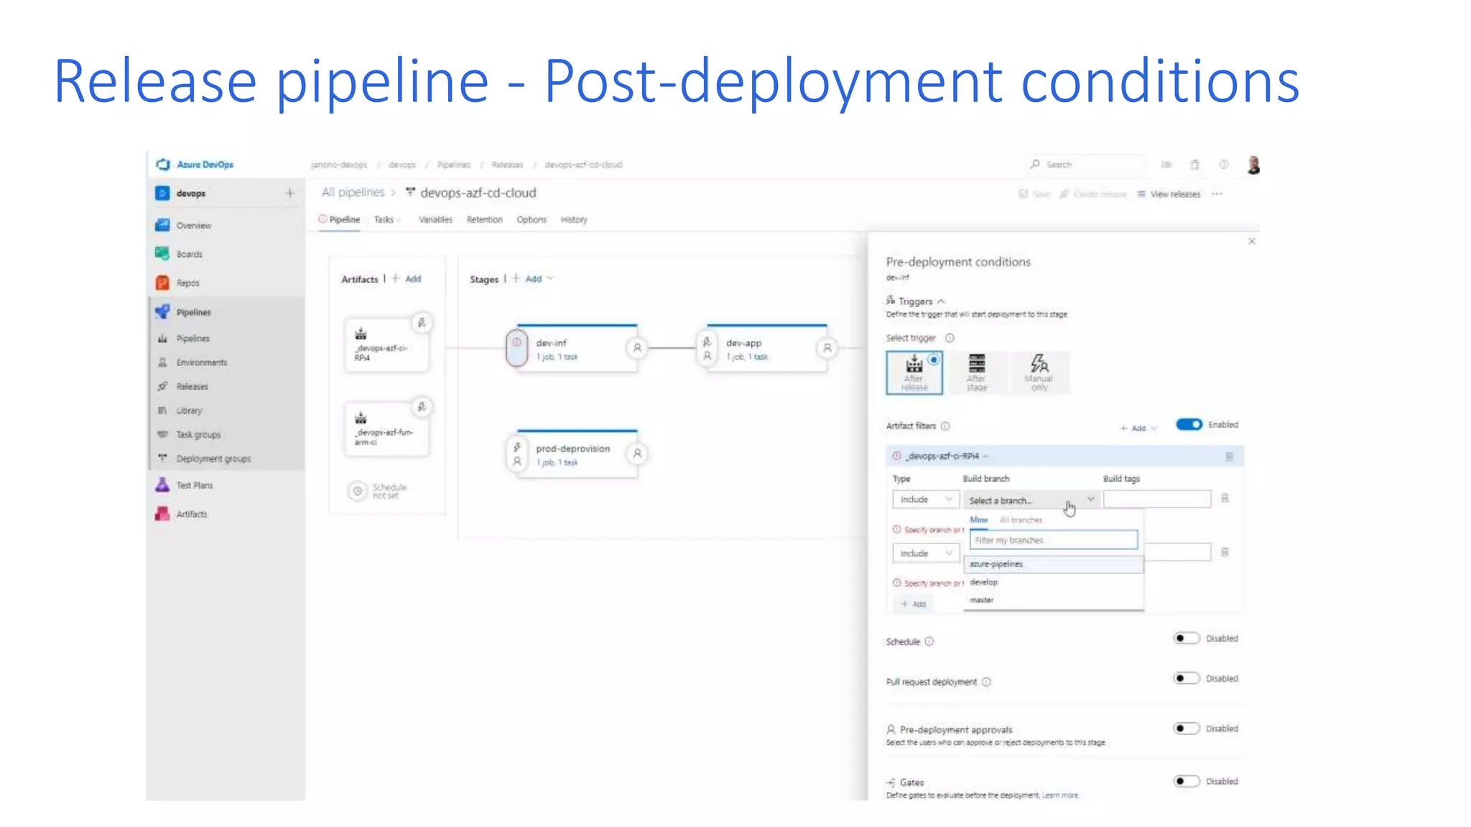
Task: Switch to the Variables tab
Action: tap(435, 220)
